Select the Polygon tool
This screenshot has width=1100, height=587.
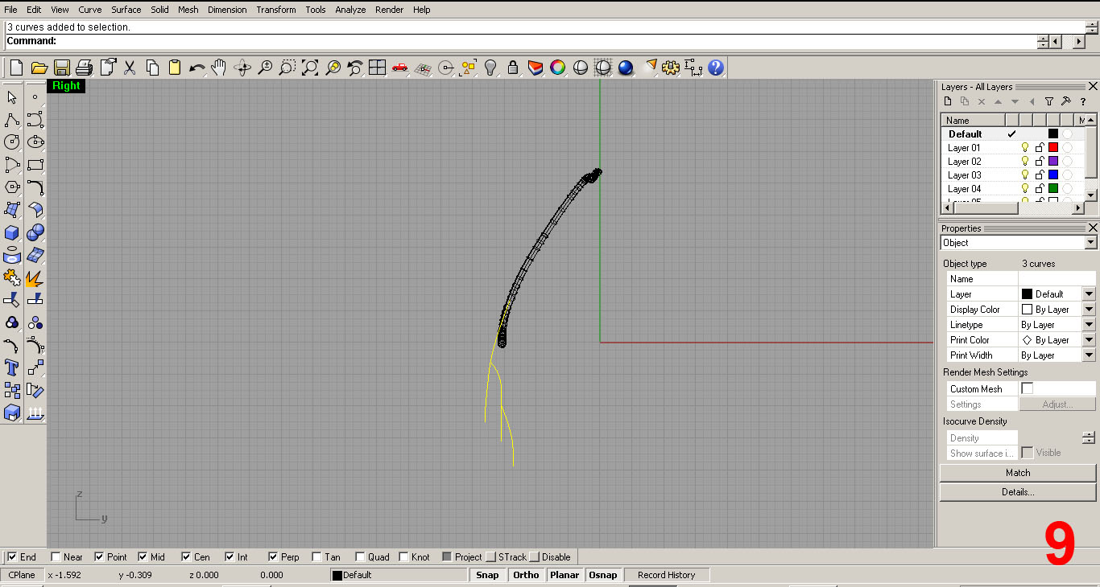[12, 187]
